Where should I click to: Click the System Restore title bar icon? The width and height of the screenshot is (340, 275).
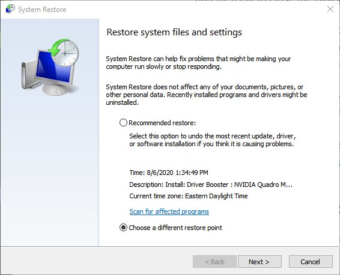pyautogui.click(x=10, y=9)
